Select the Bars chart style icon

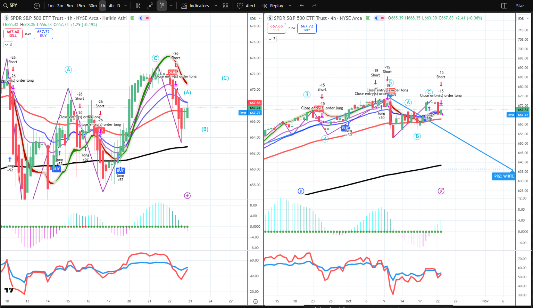[x=138, y=6]
